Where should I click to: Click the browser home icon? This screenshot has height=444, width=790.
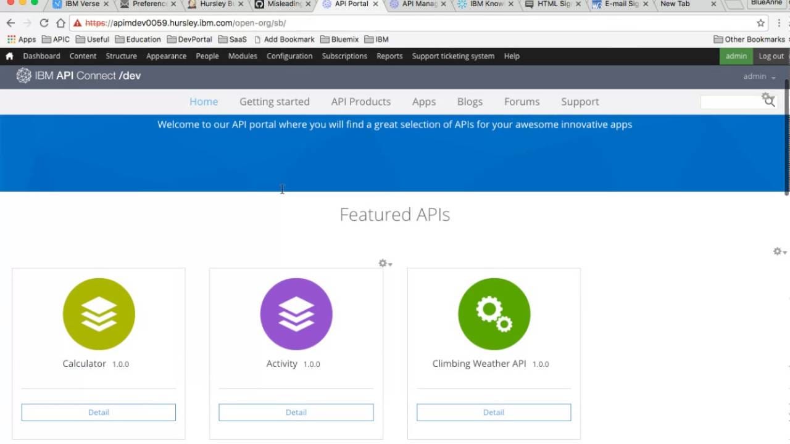click(60, 23)
